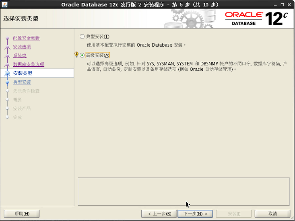Select the 典型安装(T) radio button
Image resolution: width=295 pixels, height=221 pixels.
(82, 37)
